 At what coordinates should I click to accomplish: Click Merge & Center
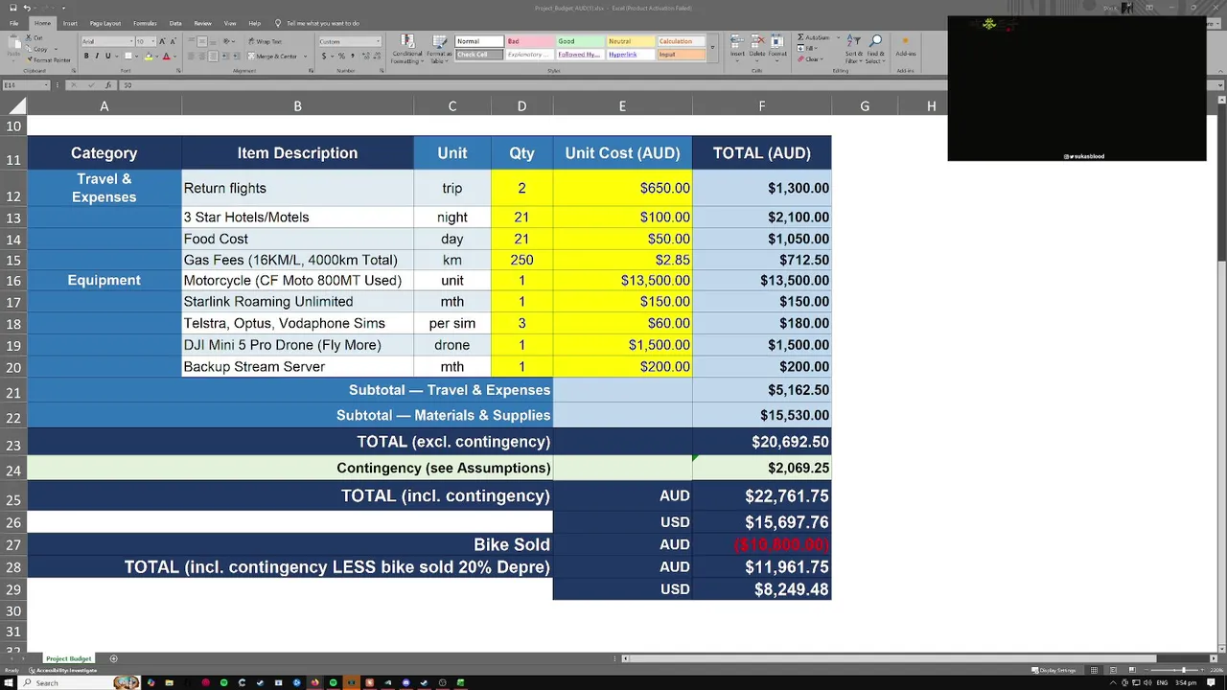pos(271,57)
